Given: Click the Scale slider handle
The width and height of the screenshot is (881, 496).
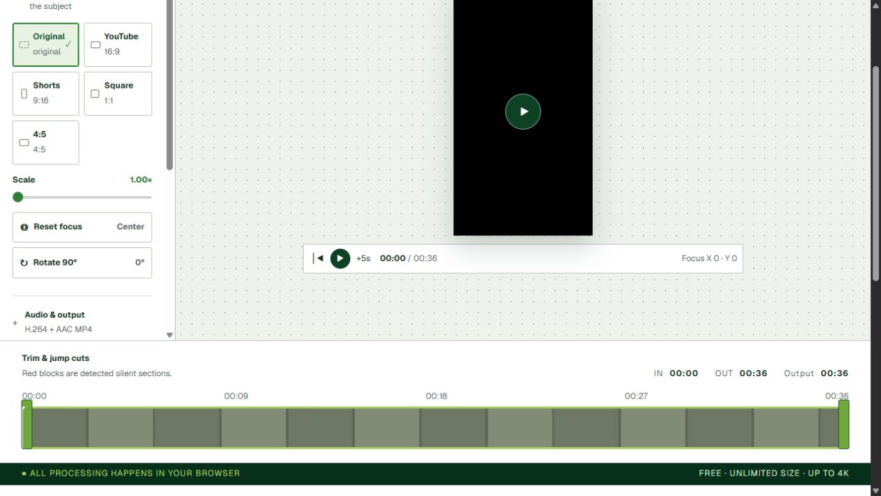Looking at the screenshot, I should [x=18, y=197].
